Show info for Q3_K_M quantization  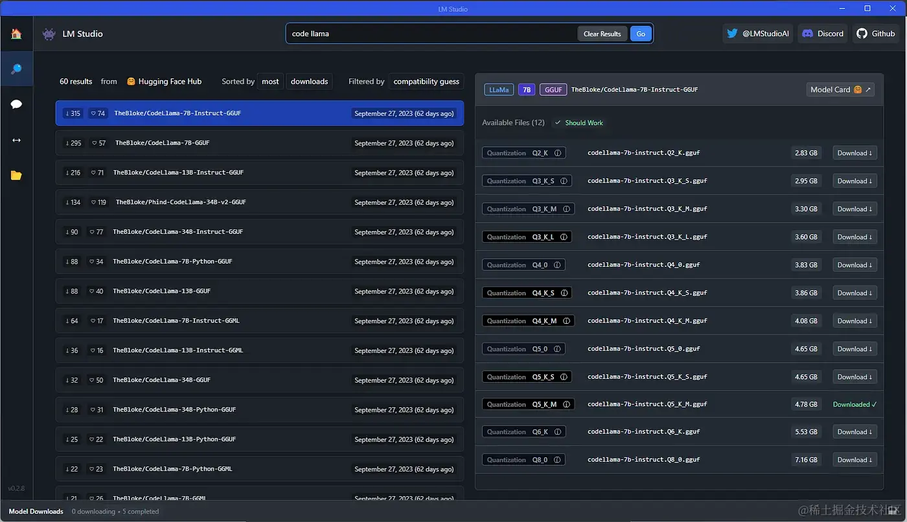click(567, 209)
